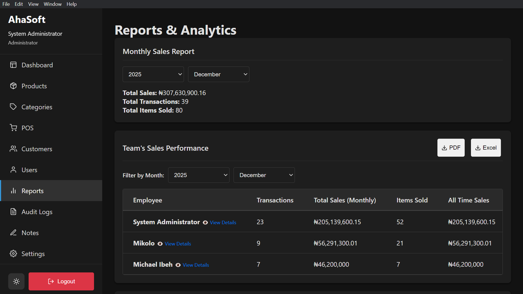Open the Window menu
Screen dimensions: 523x294
click(53, 4)
